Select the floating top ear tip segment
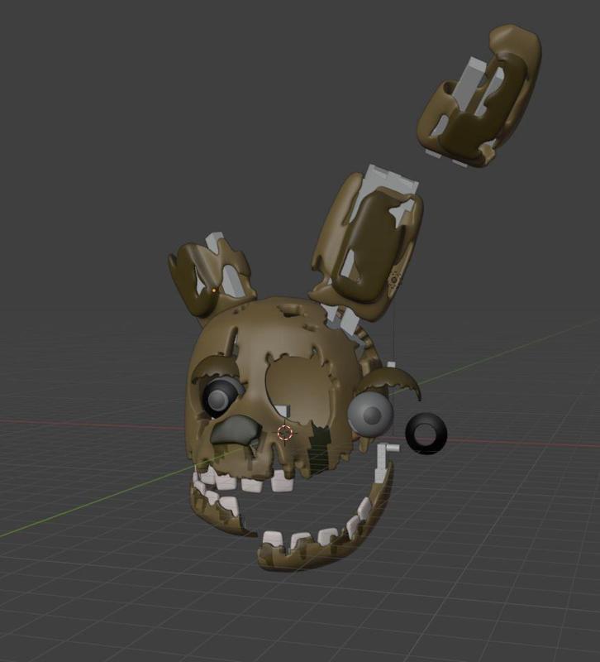600x662 pixels. (479, 96)
